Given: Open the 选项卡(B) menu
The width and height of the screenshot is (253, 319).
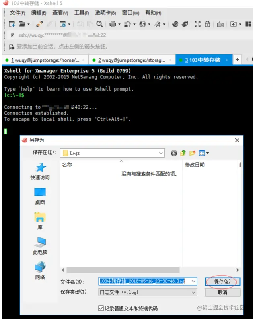Looking at the screenshot, I should pyautogui.click(x=105, y=13).
